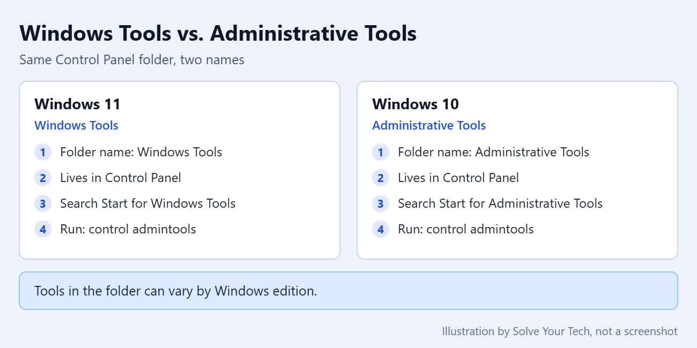697x348 pixels.
Task: Click the note 'Tools in the folder can vary by Windows edition.'
Action: click(x=349, y=291)
